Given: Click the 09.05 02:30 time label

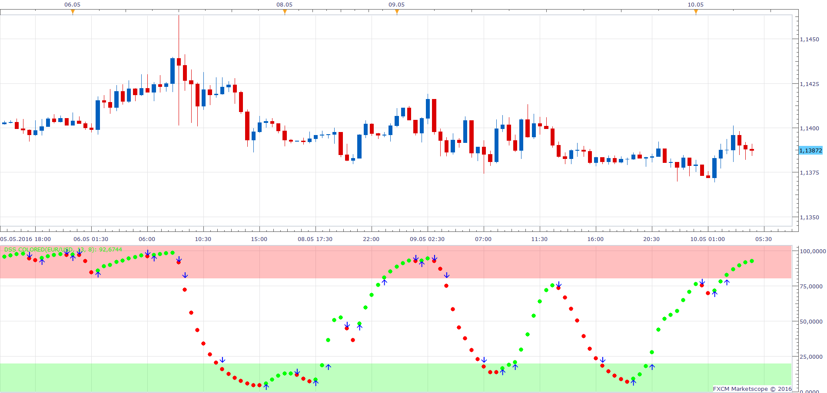Looking at the screenshot, I should pyautogui.click(x=427, y=239).
